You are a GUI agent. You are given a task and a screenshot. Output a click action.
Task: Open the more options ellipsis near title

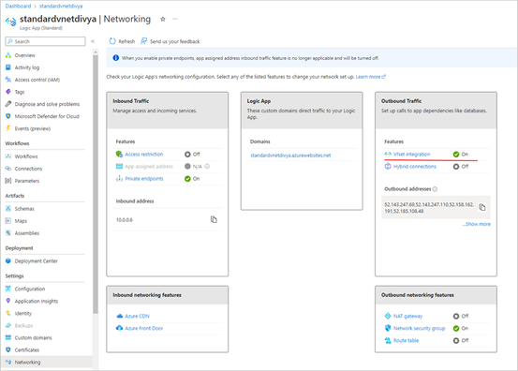point(175,19)
